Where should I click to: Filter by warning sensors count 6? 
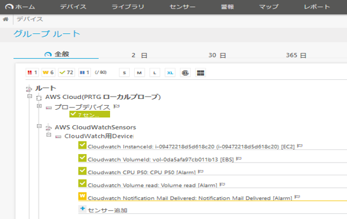tap(48, 72)
